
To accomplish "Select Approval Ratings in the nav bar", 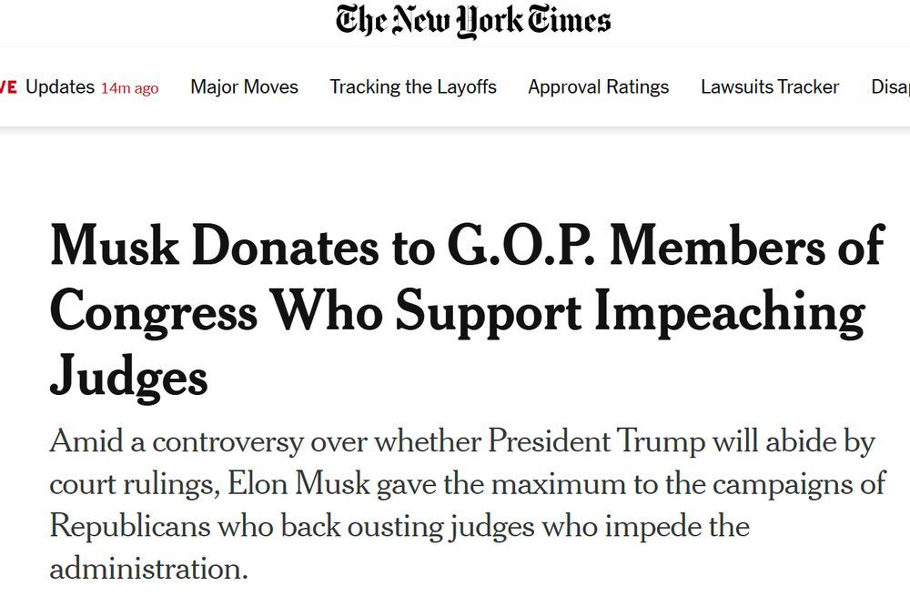I will (599, 87).
